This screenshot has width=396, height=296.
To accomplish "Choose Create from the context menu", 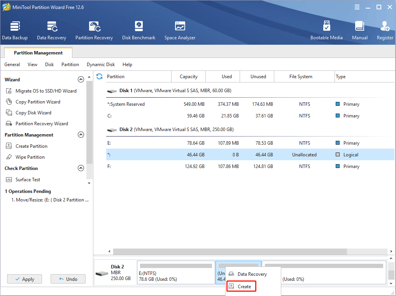I will 241,286.
